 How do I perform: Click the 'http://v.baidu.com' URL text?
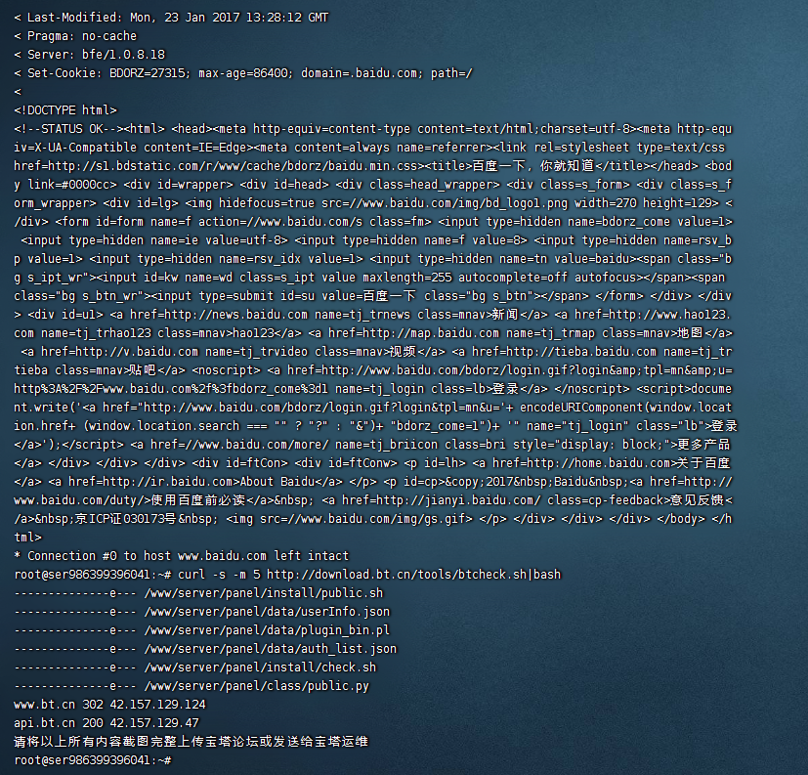137,352
